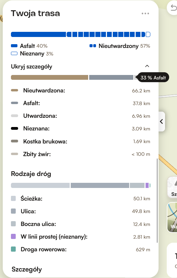The height and width of the screenshot is (278, 177).
Task: Select the Asfalt 37.8 km row
Action: 81,103
